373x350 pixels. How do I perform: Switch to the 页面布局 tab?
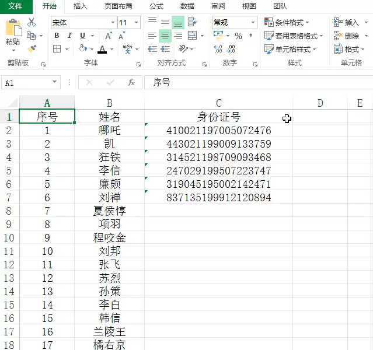click(118, 6)
